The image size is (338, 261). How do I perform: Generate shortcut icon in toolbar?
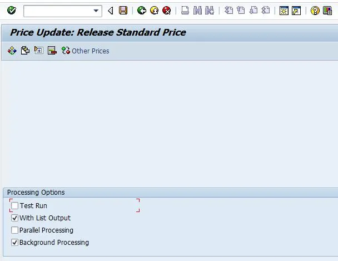[x=296, y=11]
